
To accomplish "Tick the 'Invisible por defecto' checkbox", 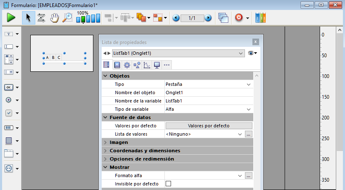I will [168, 184].
